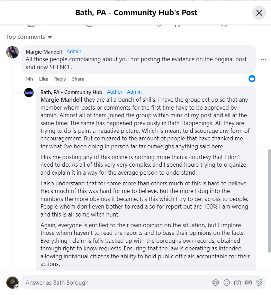The width and height of the screenshot is (271, 295).
Task: Reply to Margie Mandell's comment
Action: 60,79
